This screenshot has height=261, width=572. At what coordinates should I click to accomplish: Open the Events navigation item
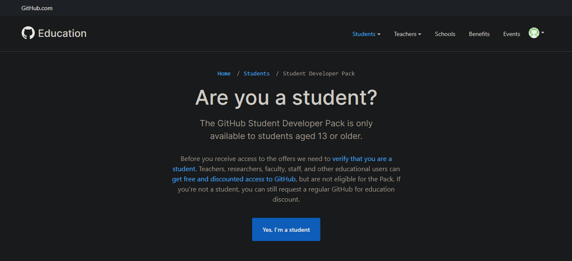click(512, 34)
